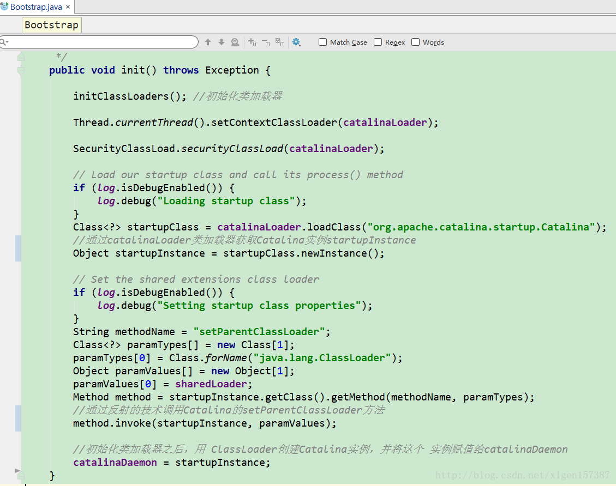Collapse the init() method fold marker
Viewport: 616px width, 486px height.
21,70
